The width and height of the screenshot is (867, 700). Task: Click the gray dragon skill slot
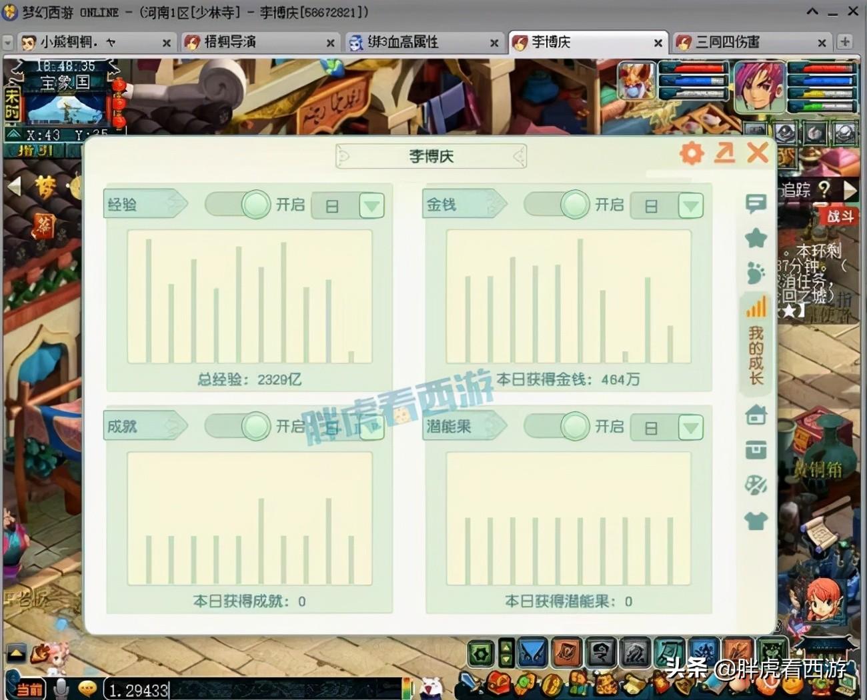[635, 653]
